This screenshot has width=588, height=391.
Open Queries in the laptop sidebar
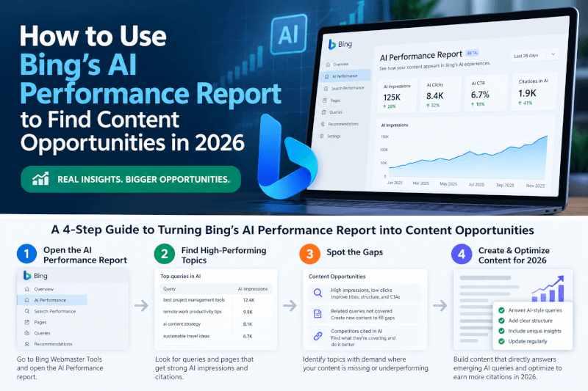[x=336, y=112]
